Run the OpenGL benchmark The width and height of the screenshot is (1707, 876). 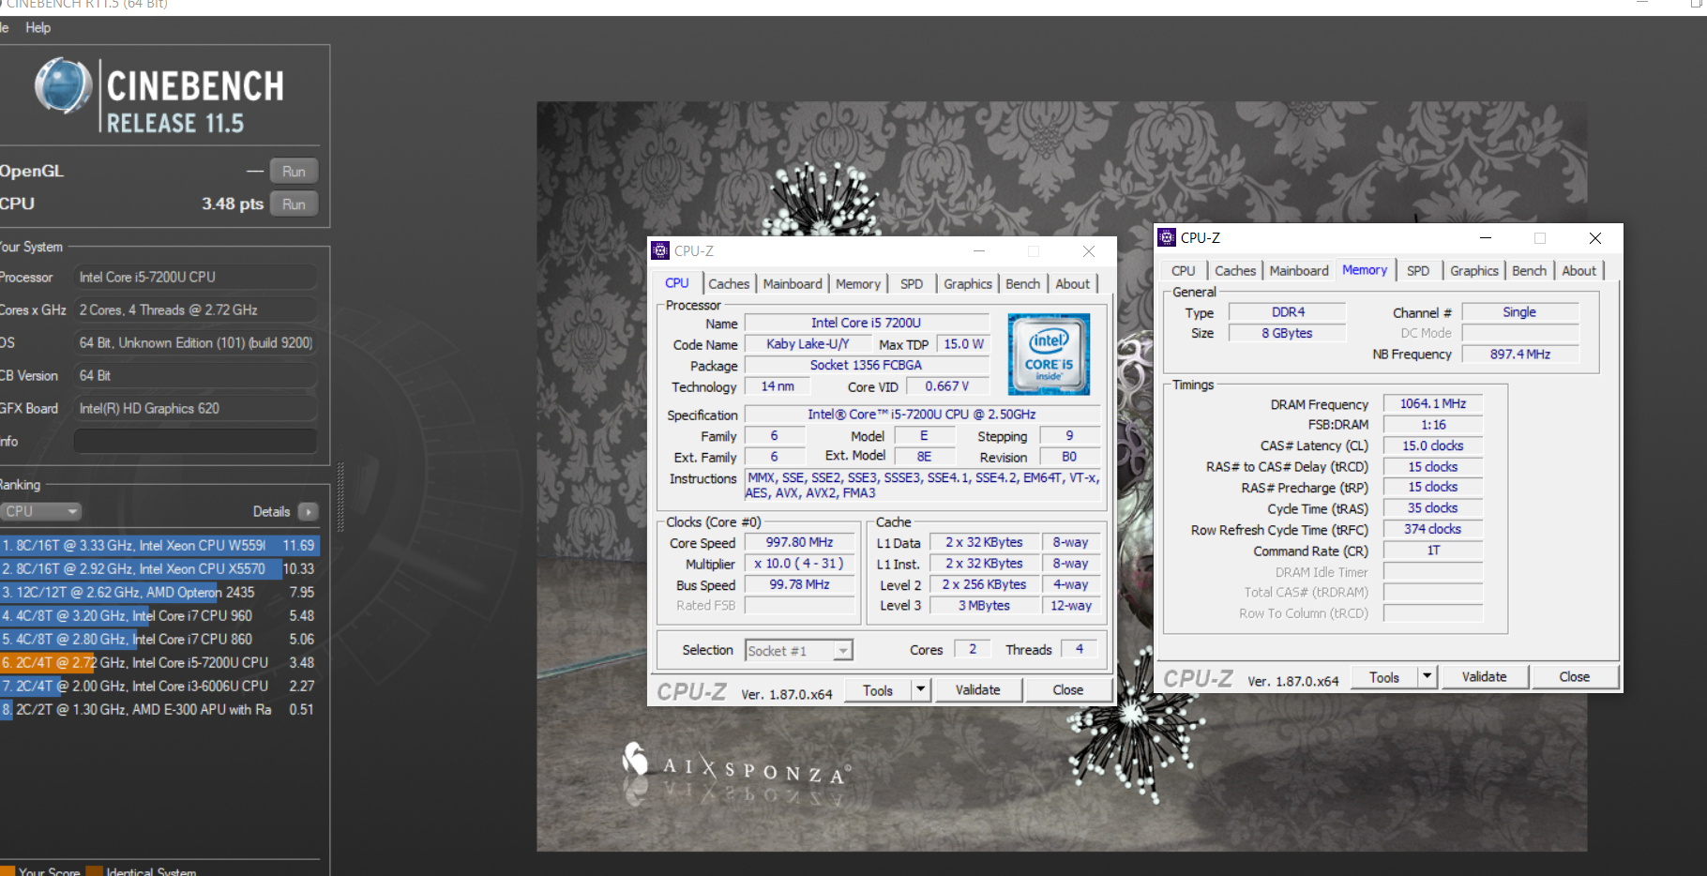[294, 172]
